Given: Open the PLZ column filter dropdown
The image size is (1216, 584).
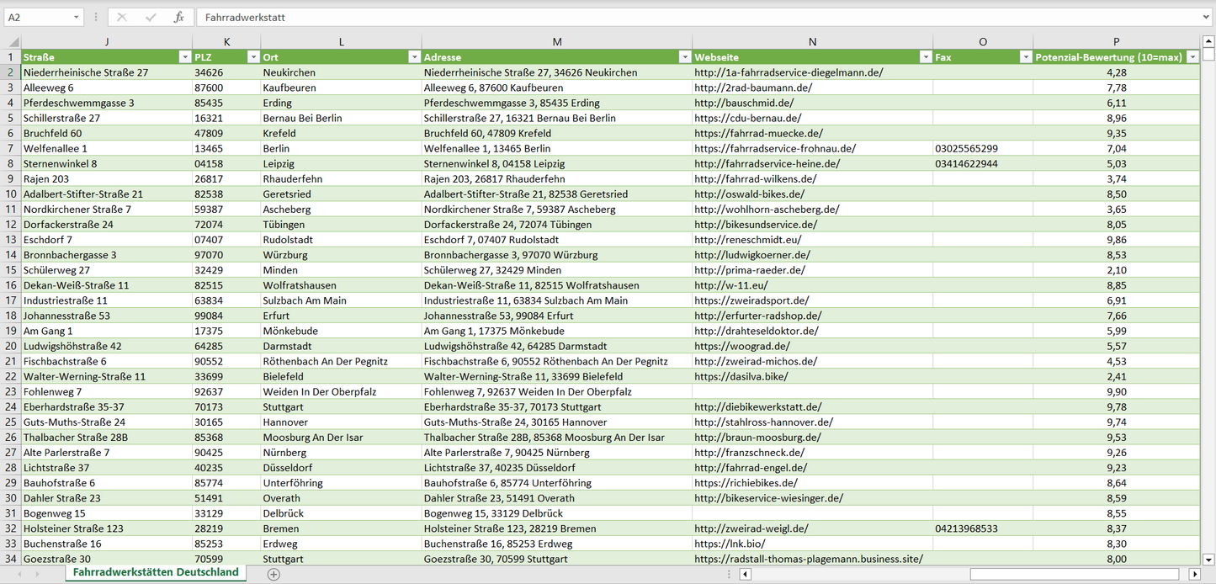Looking at the screenshot, I should [x=253, y=57].
